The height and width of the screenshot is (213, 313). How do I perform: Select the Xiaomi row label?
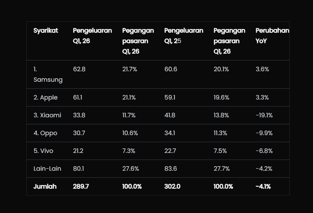[47, 115]
